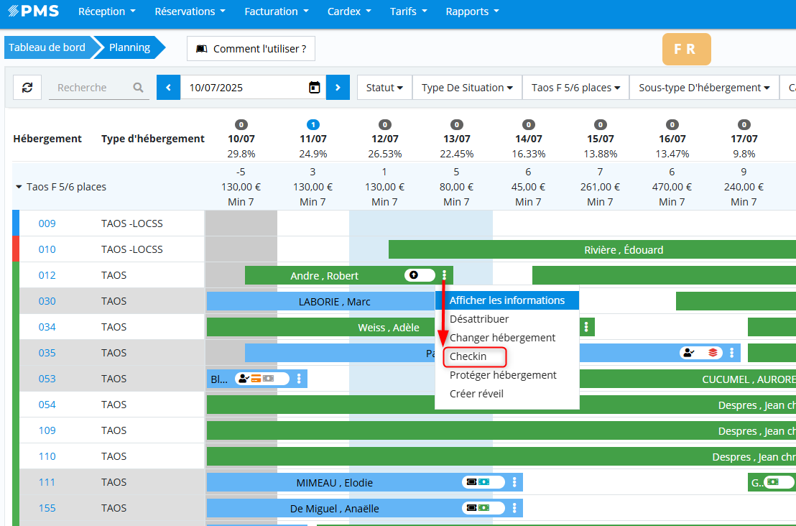This screenshot has height=526, width=796.
Task: Expand the Statut filter dropdown
Action: 384,88
